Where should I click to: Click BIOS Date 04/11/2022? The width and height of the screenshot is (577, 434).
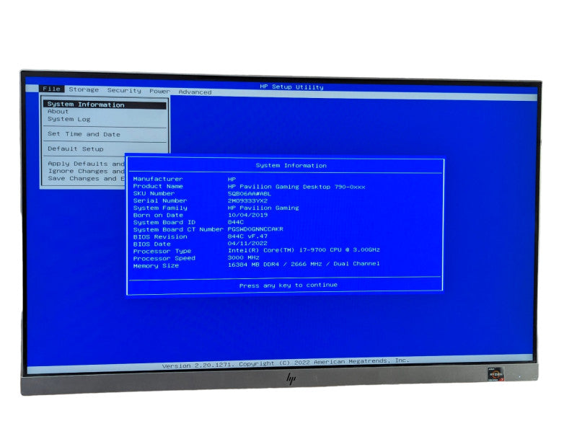[x=247, y=244]
